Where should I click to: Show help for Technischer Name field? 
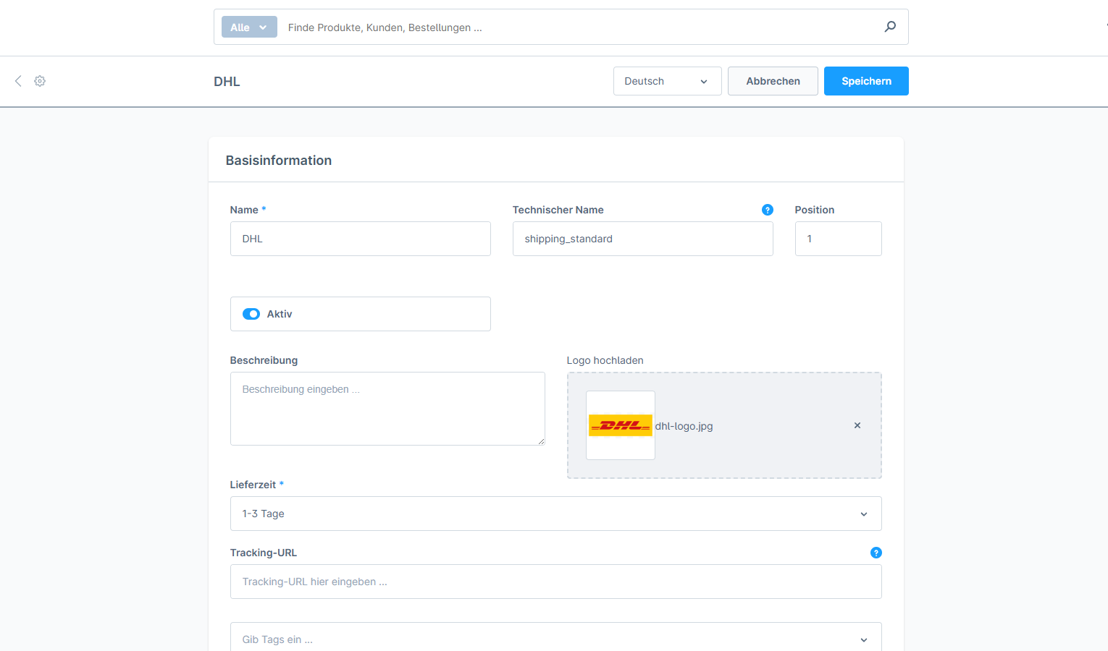coord(767,210)
